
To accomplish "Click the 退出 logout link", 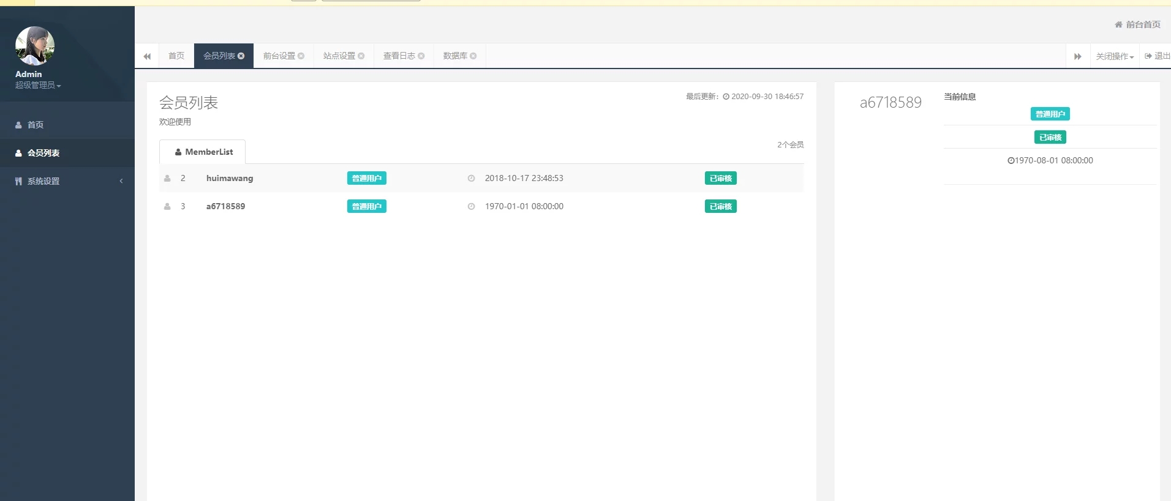I will (x=1158, y=56).
